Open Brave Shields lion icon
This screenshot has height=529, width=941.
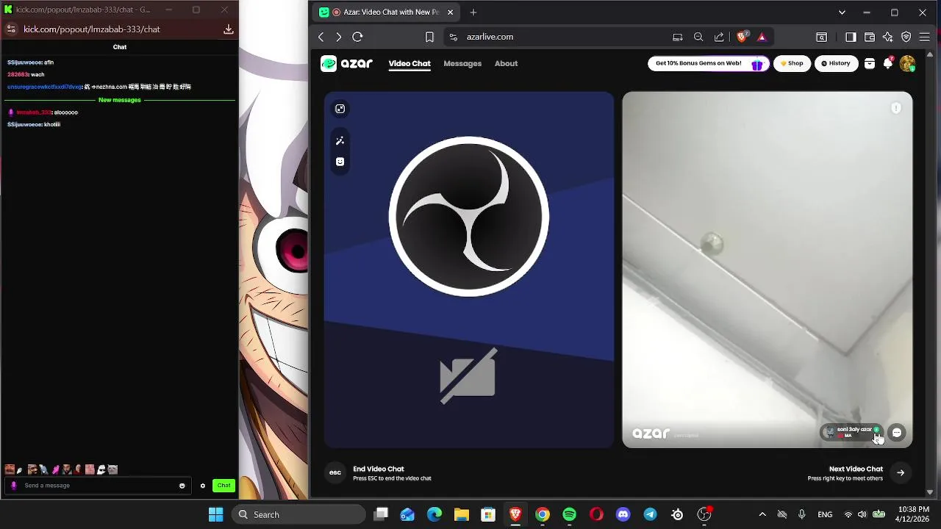[743, 36]
